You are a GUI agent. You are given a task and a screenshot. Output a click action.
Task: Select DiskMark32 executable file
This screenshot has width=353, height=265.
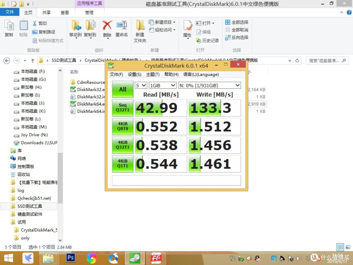coord(87,89)
